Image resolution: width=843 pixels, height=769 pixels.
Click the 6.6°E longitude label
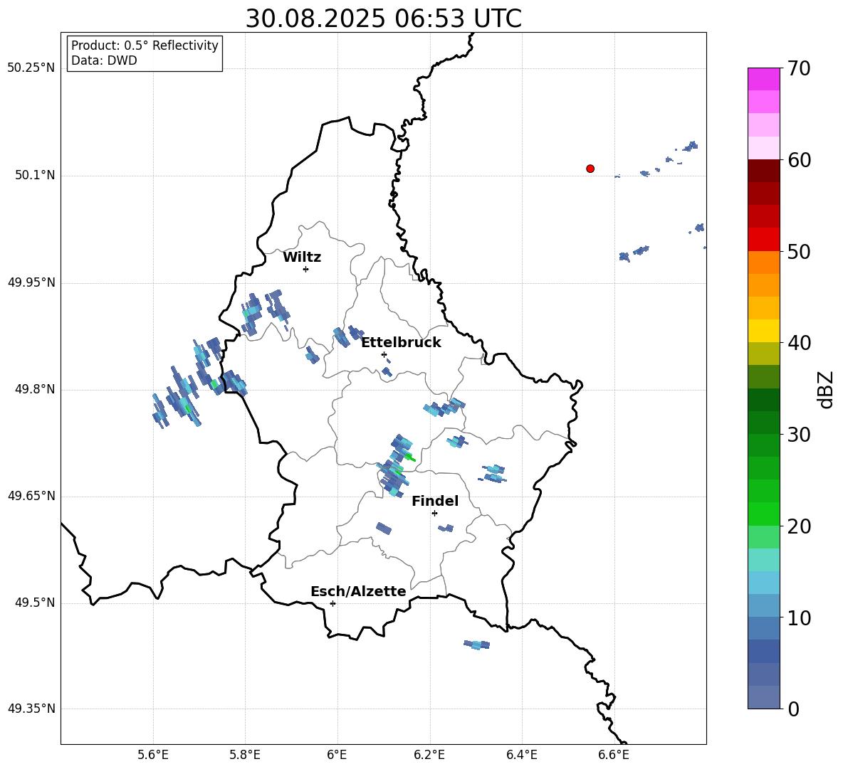point(614,755)
